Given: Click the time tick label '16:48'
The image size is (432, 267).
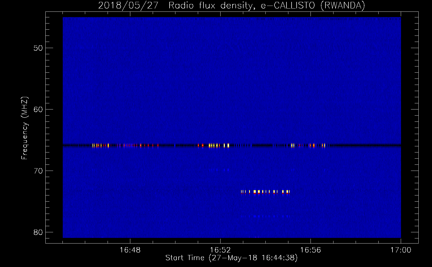Looking at the screenshot, I should tap(130, 250).
